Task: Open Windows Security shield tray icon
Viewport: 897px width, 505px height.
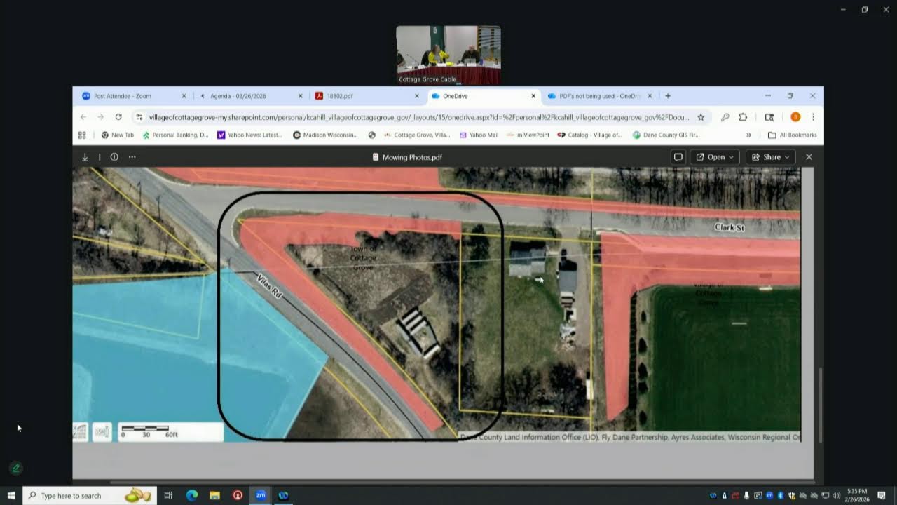Action: pyautogui.click(x=791, y=496)
